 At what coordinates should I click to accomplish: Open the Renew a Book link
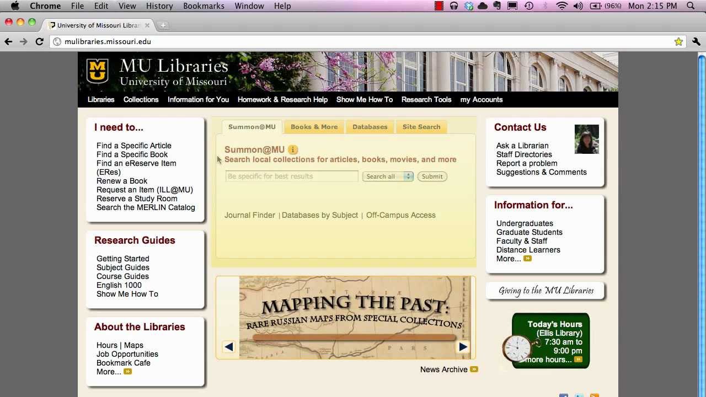point(122,181)
